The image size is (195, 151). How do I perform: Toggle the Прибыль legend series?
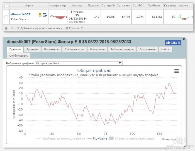coord(97,138)
